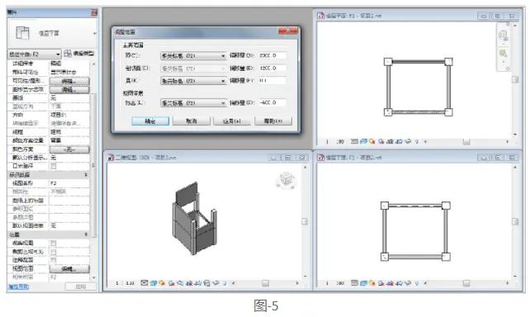Reveal hidden elements in the F2 floor plan view
Image resolution: width=530 pixels, height=317 pixels.
pos(417,142)
